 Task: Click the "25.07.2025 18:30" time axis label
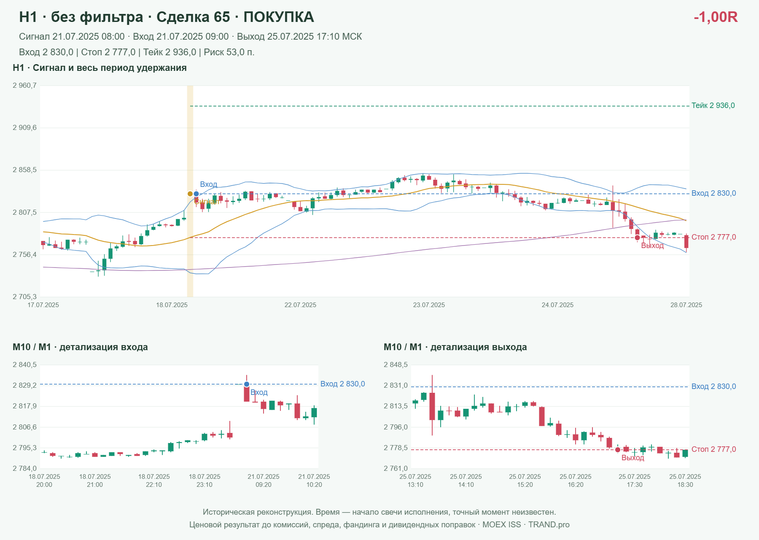click(685, 481)
